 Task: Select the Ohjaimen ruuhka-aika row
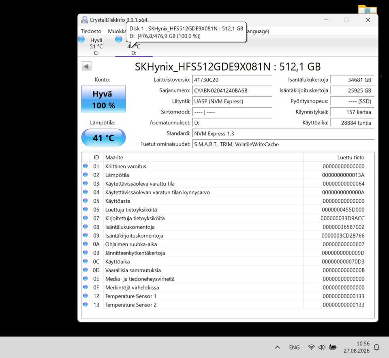coord(224,244)
